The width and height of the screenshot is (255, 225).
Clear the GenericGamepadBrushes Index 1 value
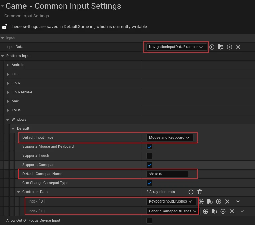232,211
